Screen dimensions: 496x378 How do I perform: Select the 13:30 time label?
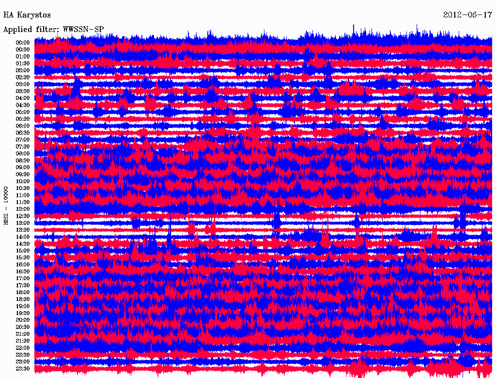tap(23, 230)
